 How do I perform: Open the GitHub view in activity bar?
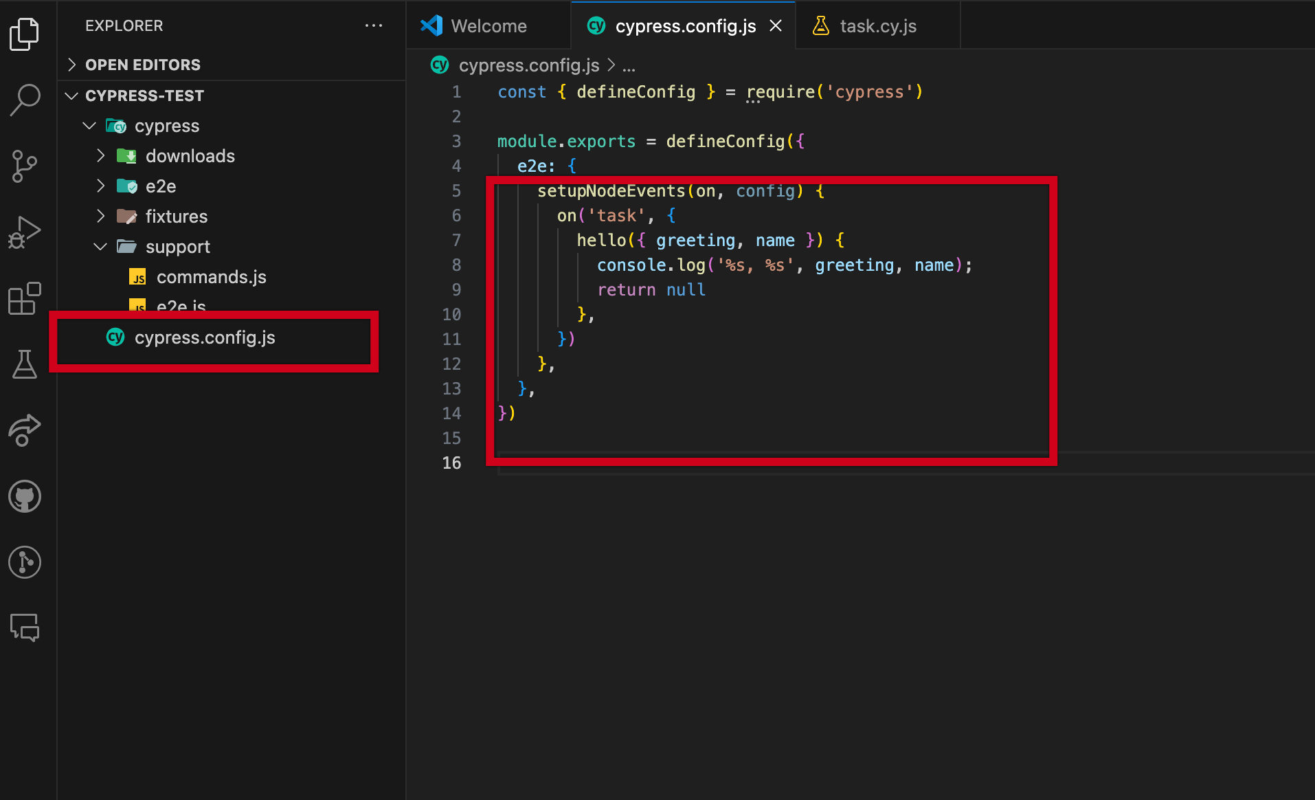tap(25, 496)
